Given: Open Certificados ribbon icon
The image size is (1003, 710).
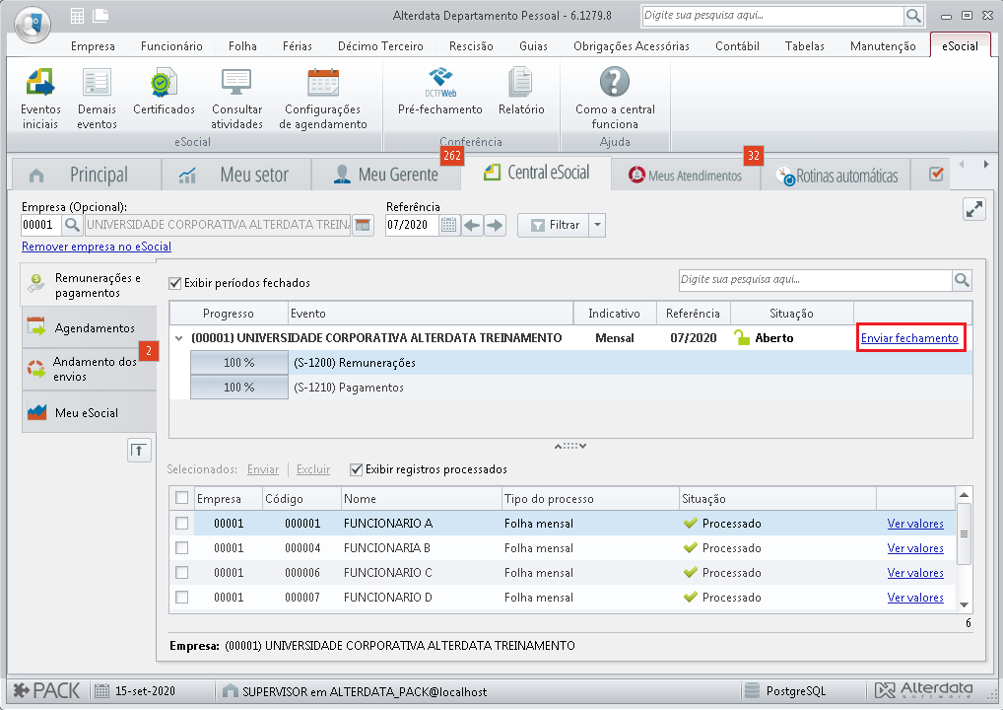Looking at the screenshot, I should (x=164, y=92).
